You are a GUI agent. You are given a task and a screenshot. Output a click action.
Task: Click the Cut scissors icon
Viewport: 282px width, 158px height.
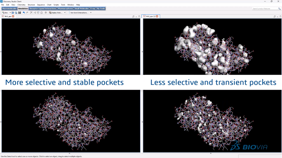point(35,13)
